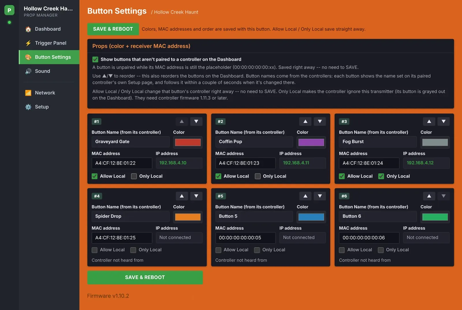Open the orange Spider Drop color swatch
This screenshot has width=462, height=310.
click(x=188, y=217)
